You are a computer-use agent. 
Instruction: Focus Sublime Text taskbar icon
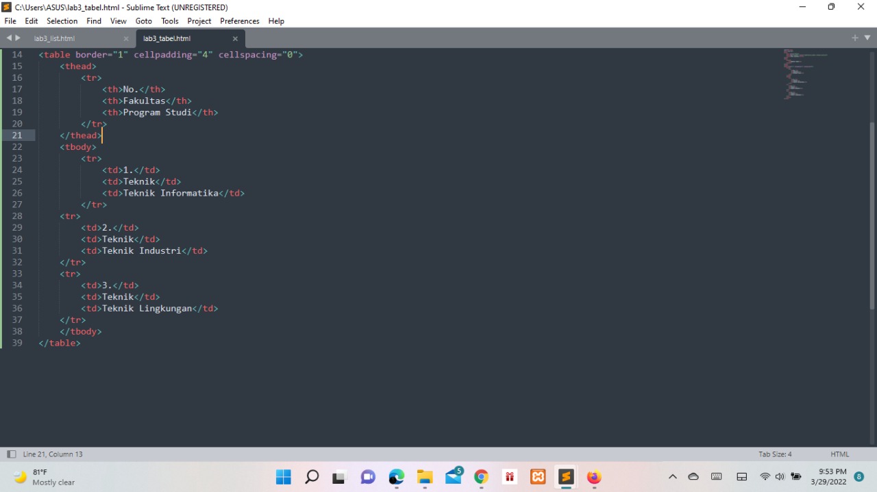566,477
